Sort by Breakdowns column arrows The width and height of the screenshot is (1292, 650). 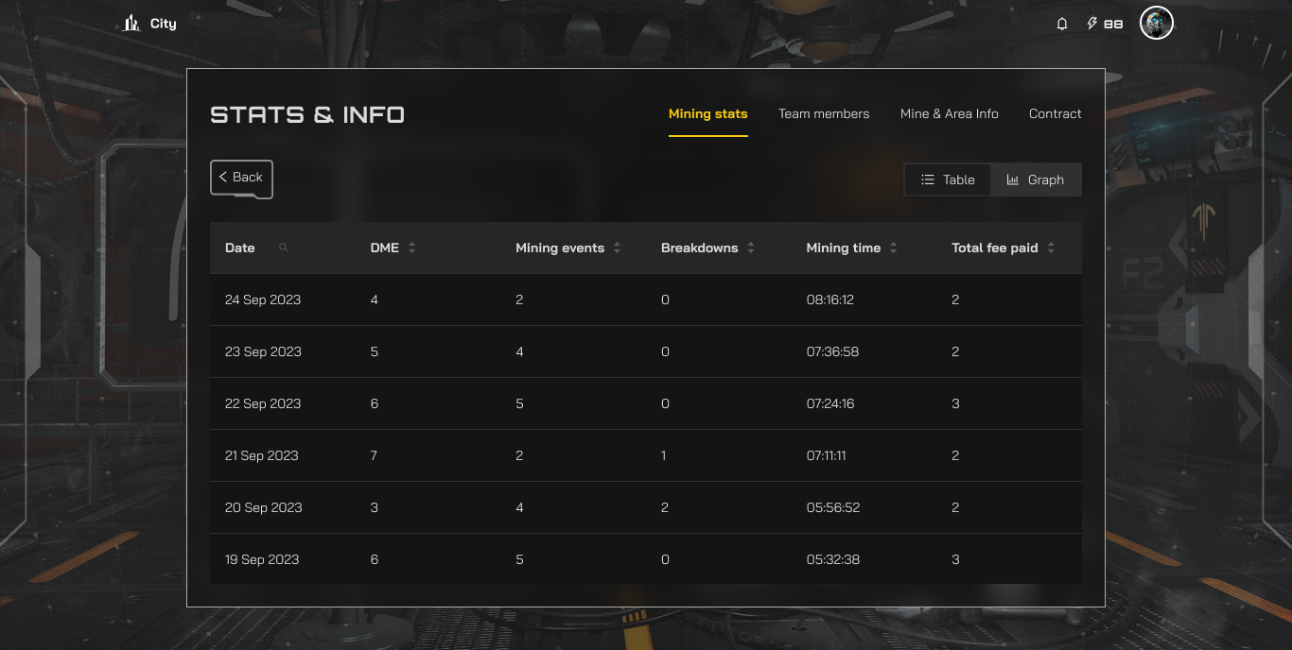pos(751,248)
